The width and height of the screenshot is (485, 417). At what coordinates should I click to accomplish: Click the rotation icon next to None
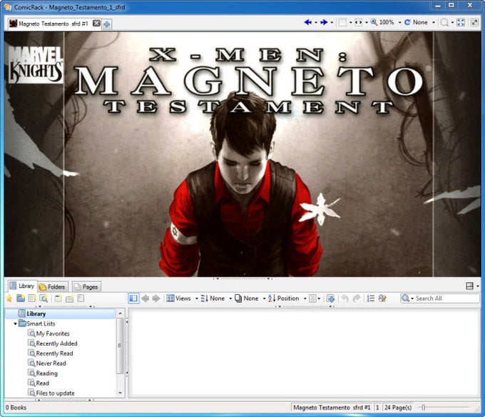point(407,22)
